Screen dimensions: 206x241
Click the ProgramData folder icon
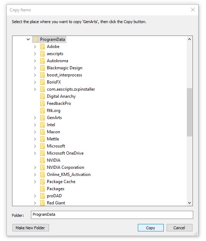tap(36, 39)
